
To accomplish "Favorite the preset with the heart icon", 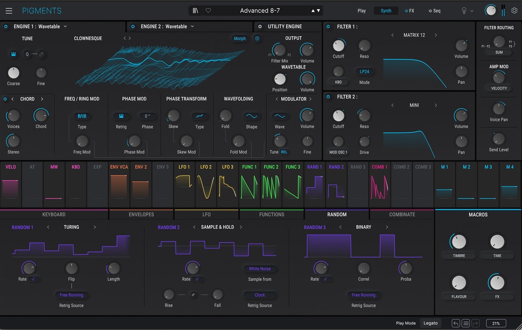I will (208, 11).
